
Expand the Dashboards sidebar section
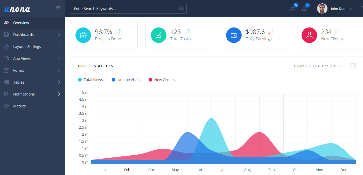pos(23,34)
